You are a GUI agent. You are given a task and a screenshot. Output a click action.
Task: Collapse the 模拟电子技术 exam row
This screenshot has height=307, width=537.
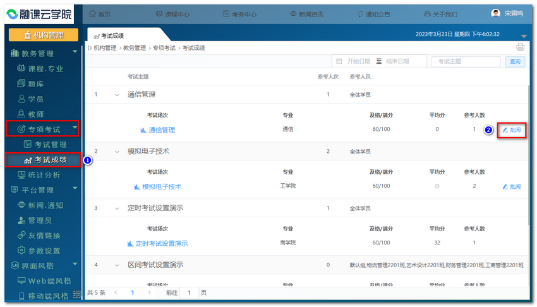(117, 152)
